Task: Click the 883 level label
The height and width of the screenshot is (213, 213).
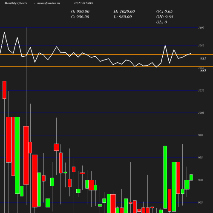Action: 203,70
